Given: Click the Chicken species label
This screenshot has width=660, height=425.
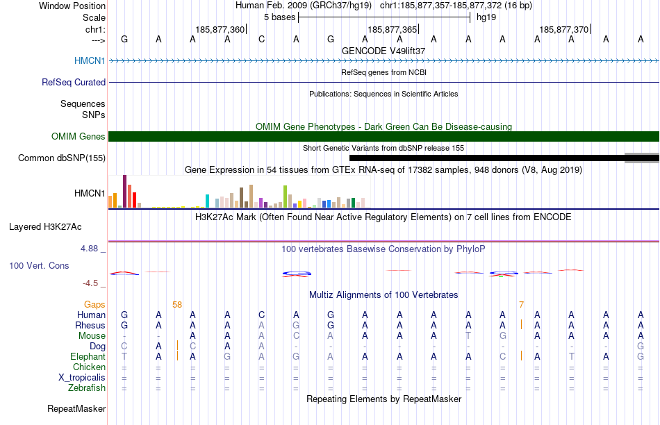Looking at the screenshot, I should tap(89, 367).
